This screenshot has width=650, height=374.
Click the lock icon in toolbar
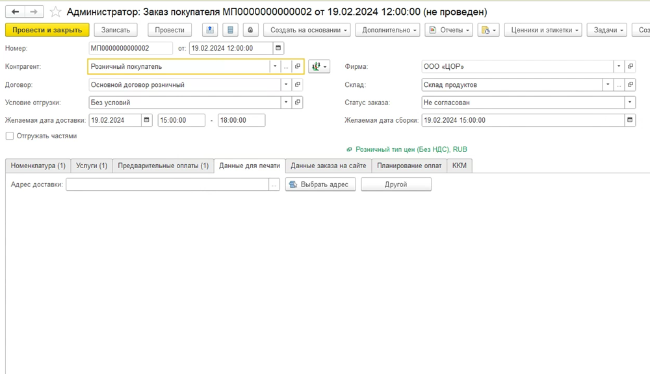pyautogui.click(x=251, y=30)
